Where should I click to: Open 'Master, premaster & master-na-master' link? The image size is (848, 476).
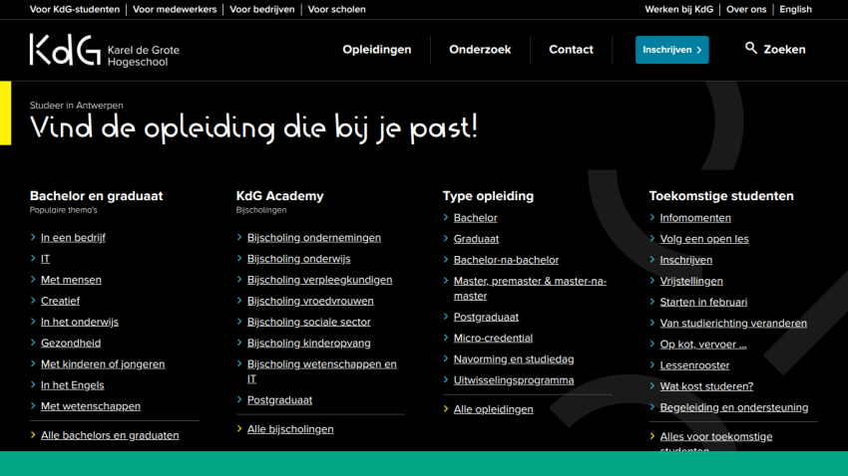pyautogui.click(x=530, y=288)
